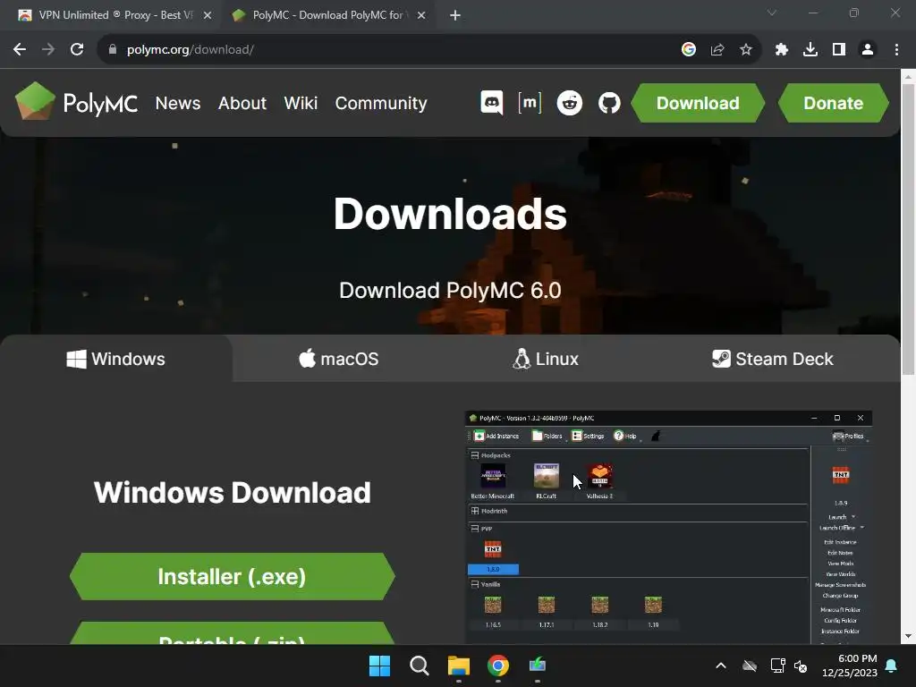Open the notification bell in taskbar
The width and height of the screenshot is (916, 687).
pos(892,666)
